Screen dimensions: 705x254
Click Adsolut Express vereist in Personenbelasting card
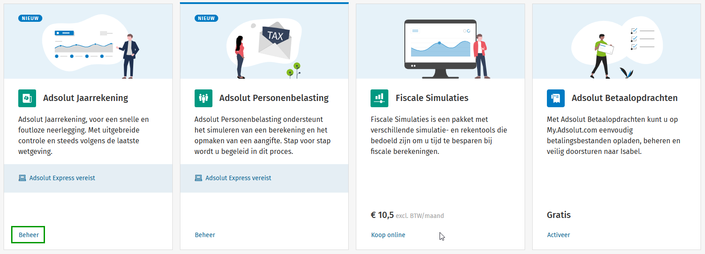[238, 178]
